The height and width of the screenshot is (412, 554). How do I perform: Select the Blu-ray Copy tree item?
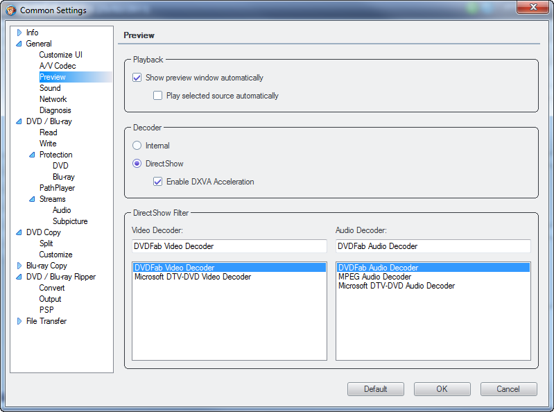coord(46,266)
